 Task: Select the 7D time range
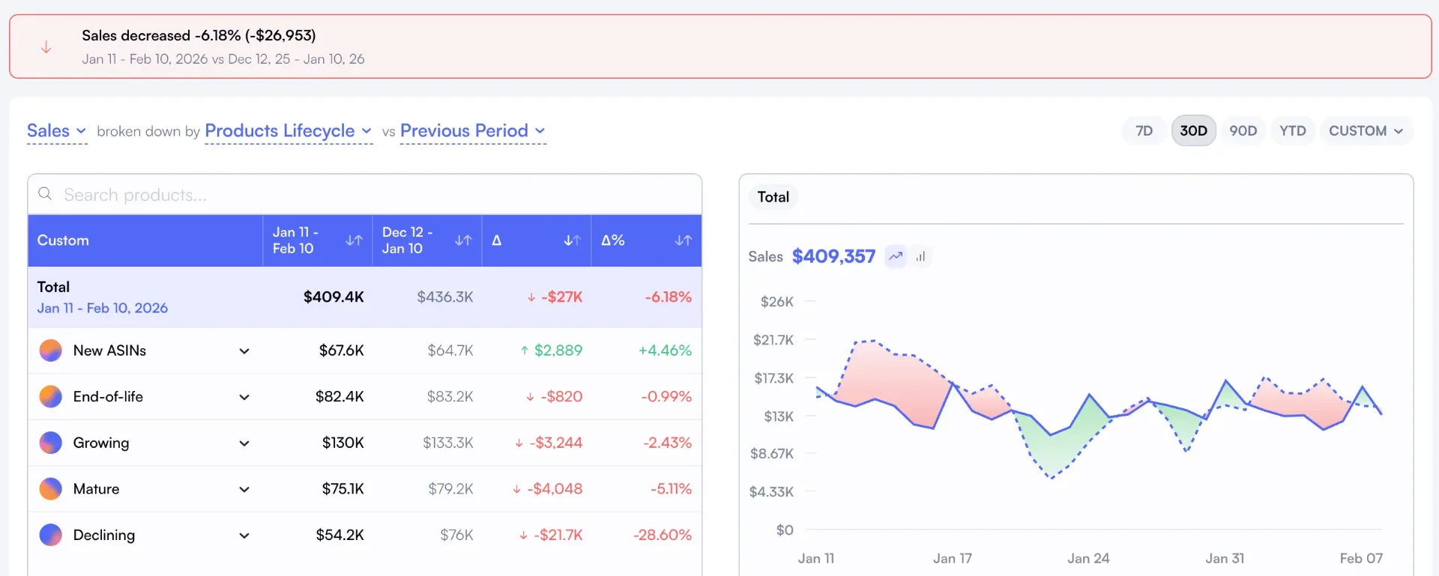point(1144,131)
